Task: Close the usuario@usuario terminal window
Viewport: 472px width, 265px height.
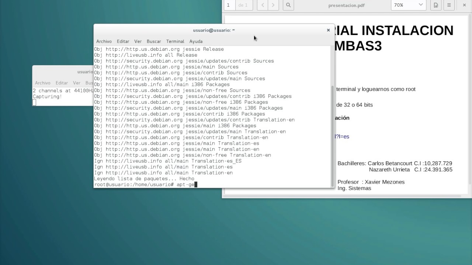Action: click(328, 30)
